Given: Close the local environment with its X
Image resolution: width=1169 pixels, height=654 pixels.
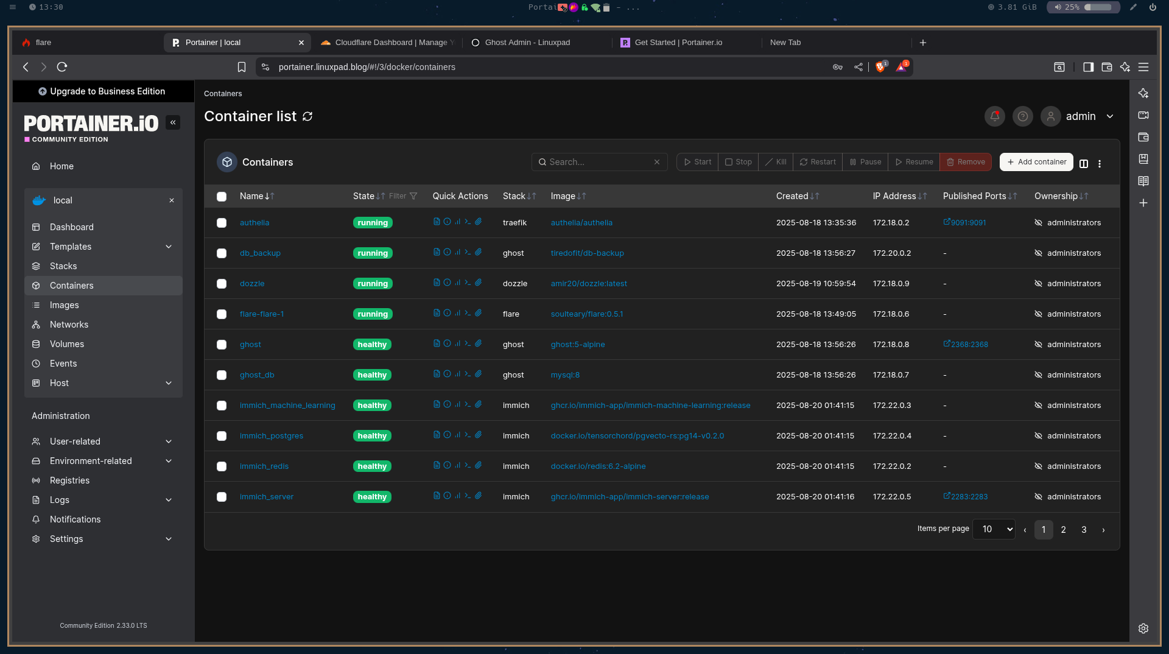Looking at the screenshot, I should (x=172, y=200).
